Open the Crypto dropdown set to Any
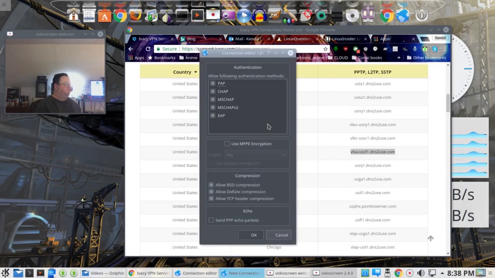Screen dimensions: 495x278 (x=256, y=155)
